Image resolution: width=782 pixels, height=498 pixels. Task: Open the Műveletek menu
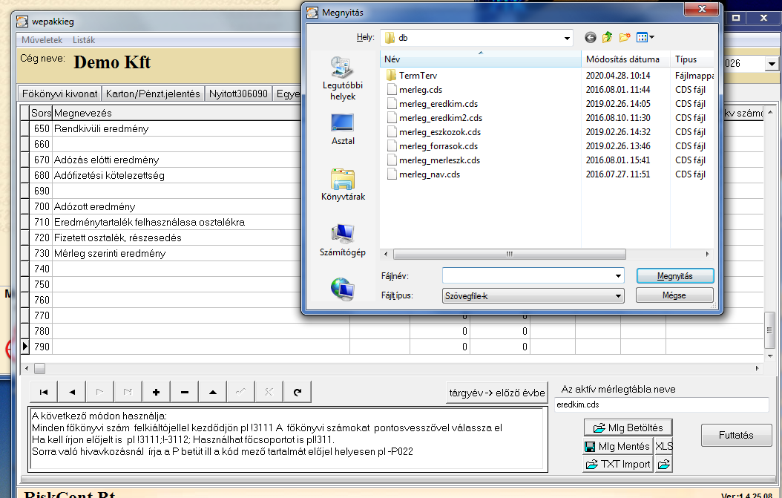point(42,40)
